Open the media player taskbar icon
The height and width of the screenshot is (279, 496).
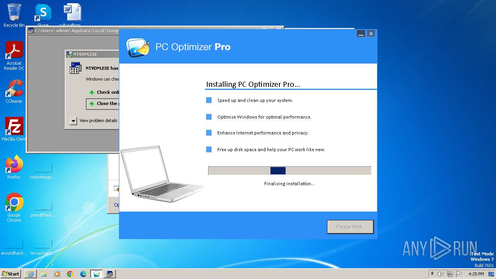(57, 274)
